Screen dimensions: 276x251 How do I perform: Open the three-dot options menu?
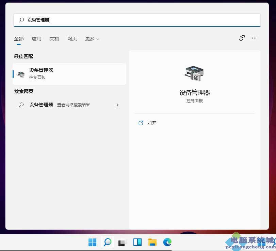pos(254,38)
